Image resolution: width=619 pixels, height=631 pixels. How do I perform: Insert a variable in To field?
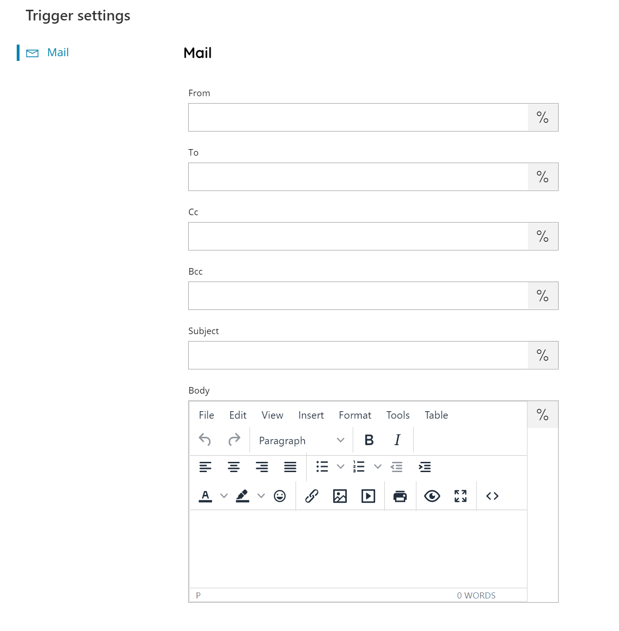pyautogui.click(x=543, y=177)
